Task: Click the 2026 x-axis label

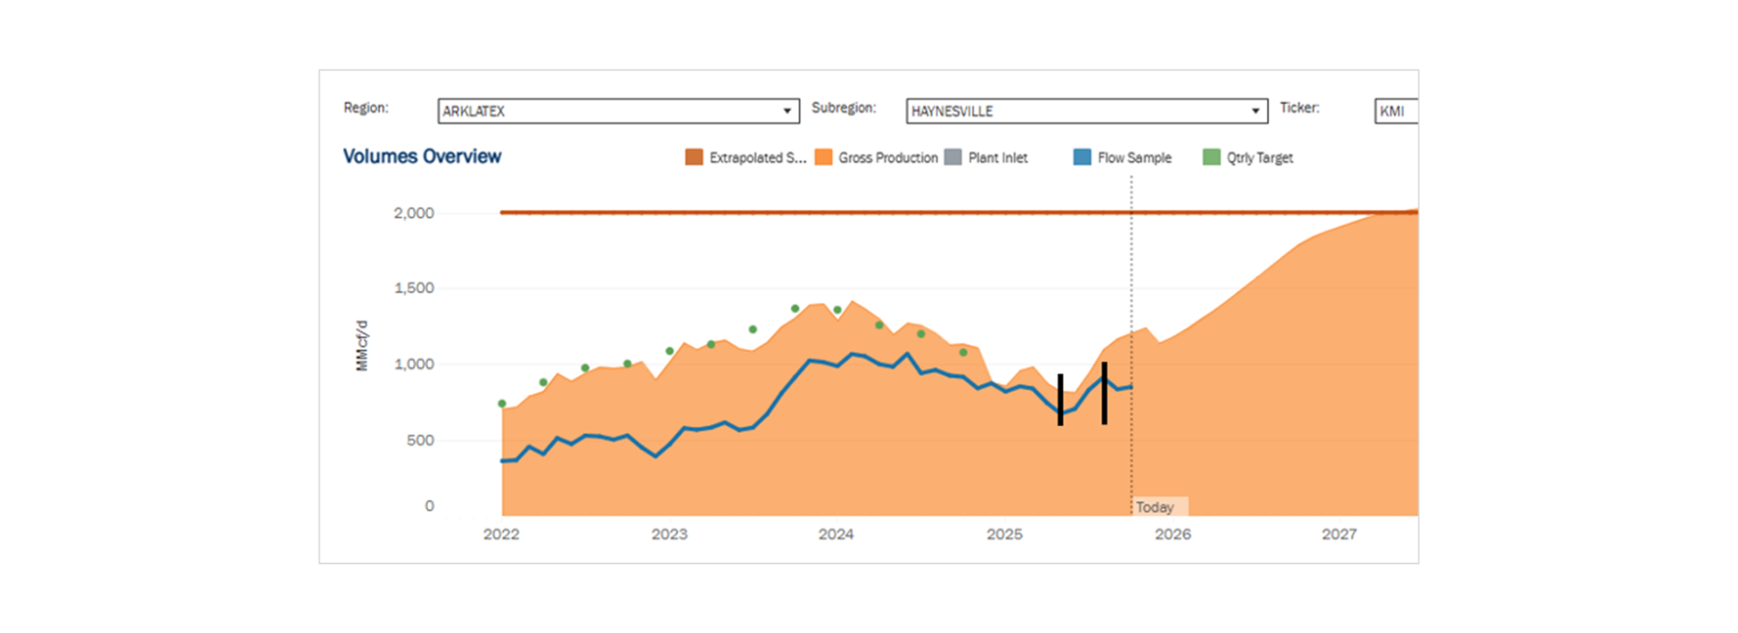Action: (1172, 534)
